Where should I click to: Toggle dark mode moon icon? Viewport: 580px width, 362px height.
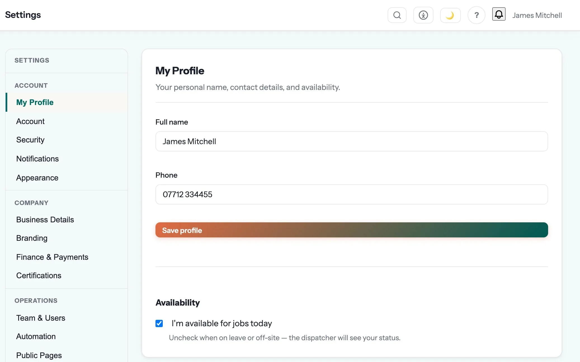click(450, 15)
